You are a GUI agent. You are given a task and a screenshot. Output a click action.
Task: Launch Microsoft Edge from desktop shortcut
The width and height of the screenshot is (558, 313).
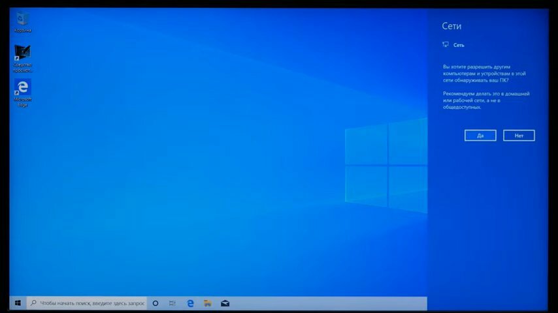click(x=22, y=93)
